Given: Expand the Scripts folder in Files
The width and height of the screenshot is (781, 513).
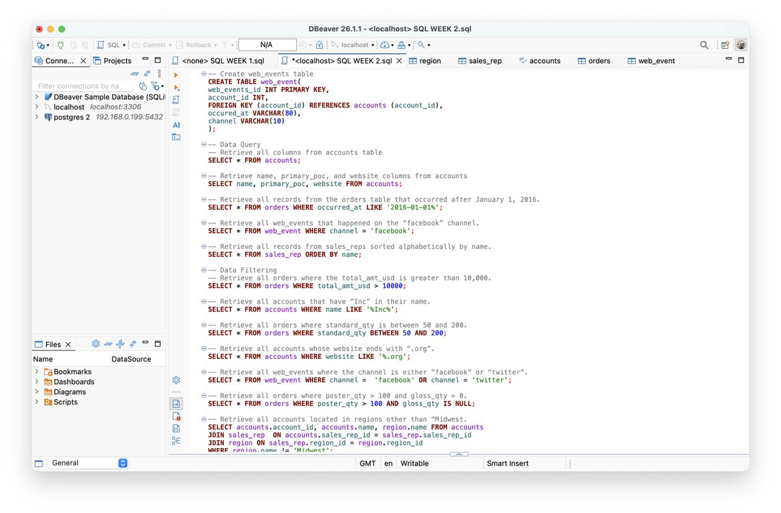Looking at the screenshot, I should [x=36, y=402].
